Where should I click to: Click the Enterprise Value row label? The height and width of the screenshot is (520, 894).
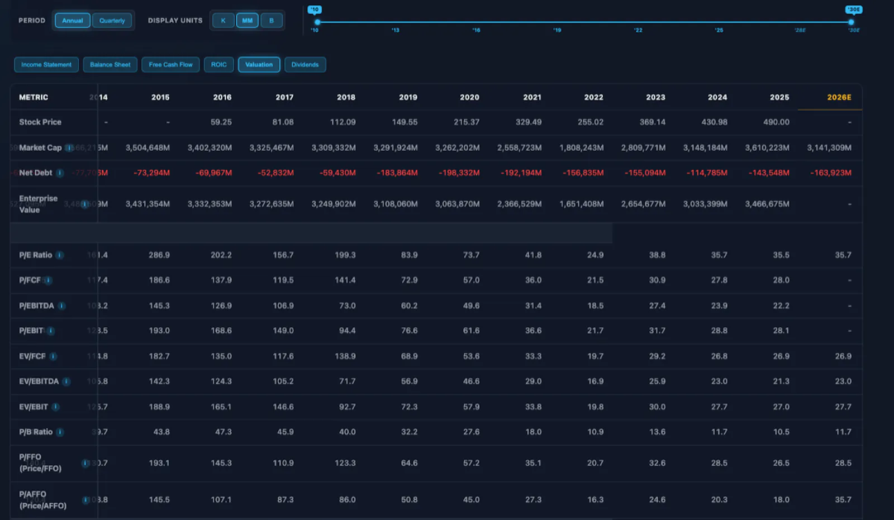pos(38,204)
